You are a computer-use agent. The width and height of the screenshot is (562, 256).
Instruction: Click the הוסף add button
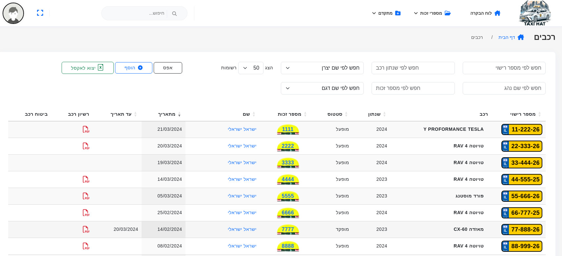coord(134,68)
